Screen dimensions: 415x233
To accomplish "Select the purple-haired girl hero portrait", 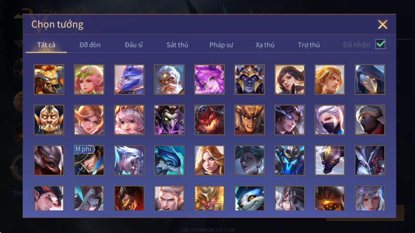I will (x=209, y=80).
